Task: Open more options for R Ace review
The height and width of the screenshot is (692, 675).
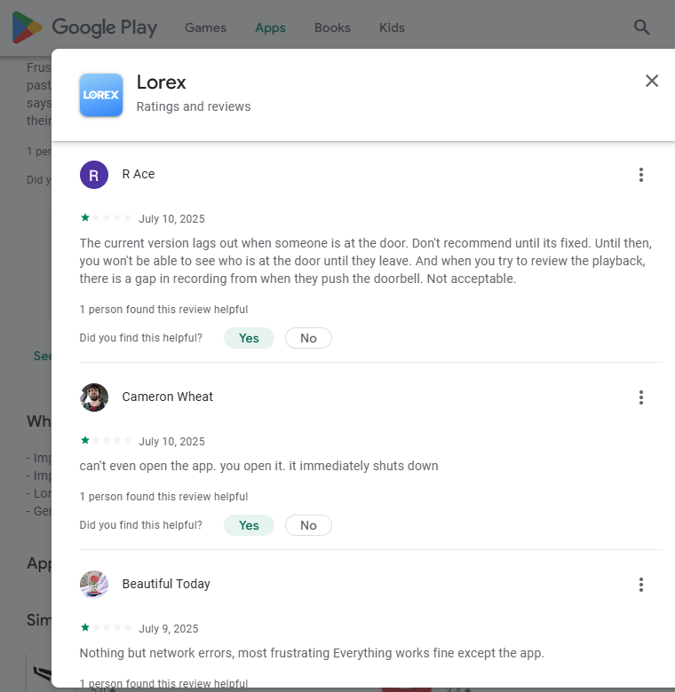Action: [x=641, y=175]
